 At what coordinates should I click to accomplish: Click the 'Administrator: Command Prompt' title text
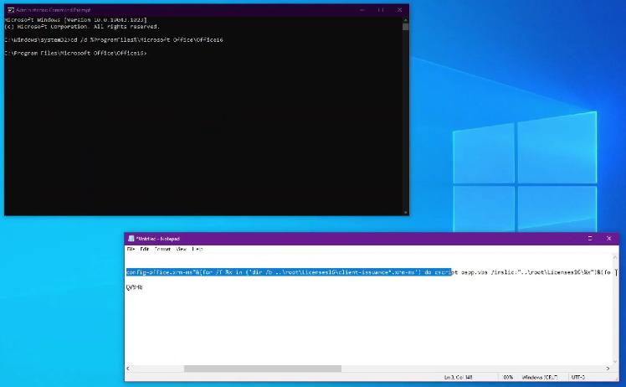pos(54,10)
